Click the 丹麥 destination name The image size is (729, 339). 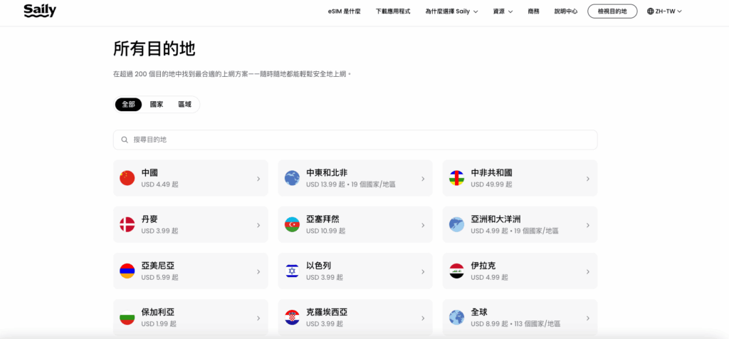click(x=150, y=219)
